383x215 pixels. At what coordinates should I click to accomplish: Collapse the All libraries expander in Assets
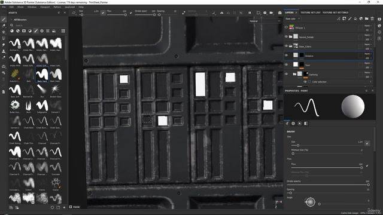click(11, 20)
